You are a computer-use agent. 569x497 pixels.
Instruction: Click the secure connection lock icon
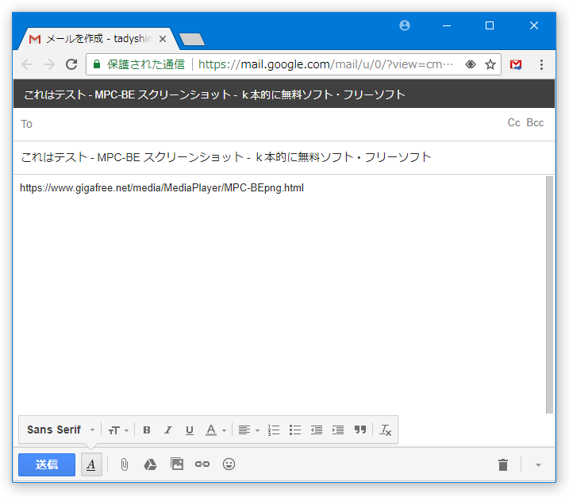(x=97, y=64)
